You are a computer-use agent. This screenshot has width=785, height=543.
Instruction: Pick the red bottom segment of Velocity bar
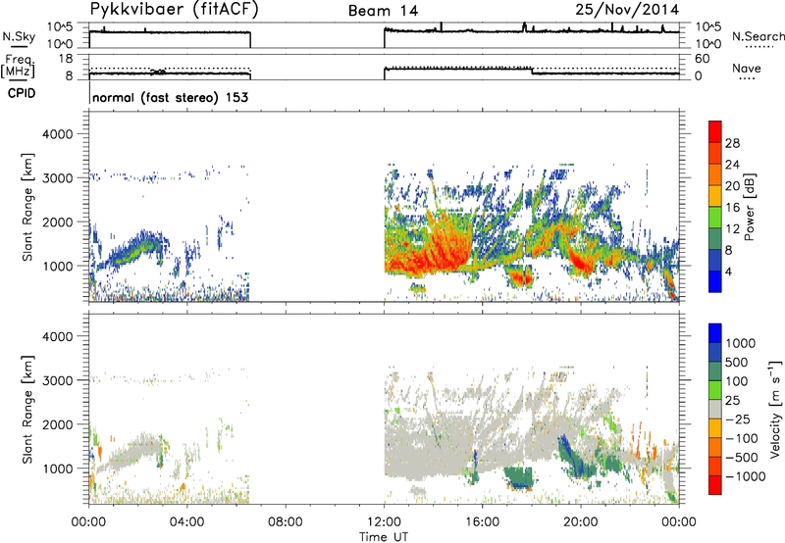coord(715,485)
